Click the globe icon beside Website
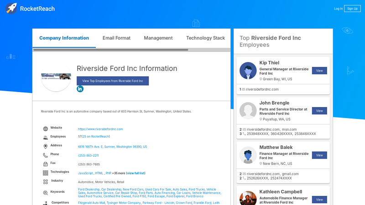This screenshot has width=365, height=205. tap(45, 129)
